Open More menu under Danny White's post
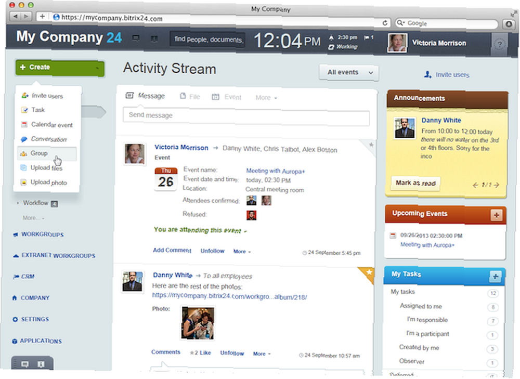 tap(262, 354)
